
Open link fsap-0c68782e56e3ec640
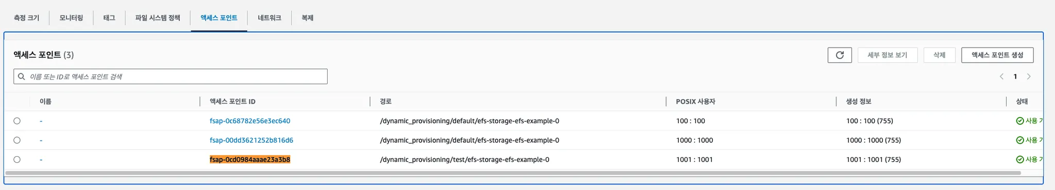(x=250, y=121)
